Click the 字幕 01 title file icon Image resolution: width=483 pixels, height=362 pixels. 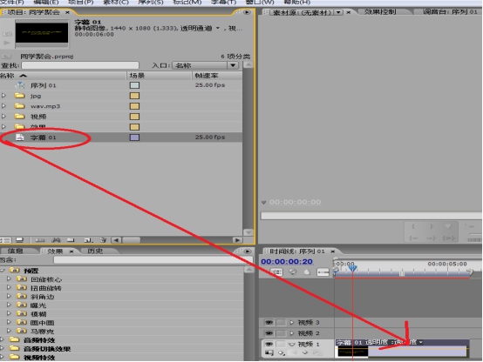(20, 137)
